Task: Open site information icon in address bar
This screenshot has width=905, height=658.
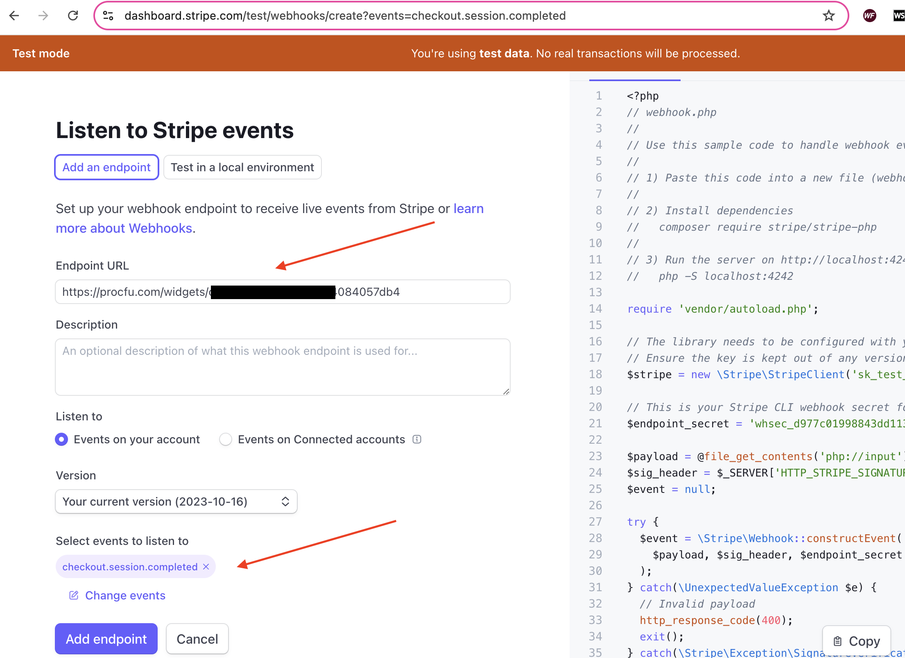Action: (108, 16)
